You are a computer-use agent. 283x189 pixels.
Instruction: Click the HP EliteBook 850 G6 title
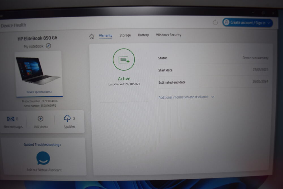tap(37, 38)
